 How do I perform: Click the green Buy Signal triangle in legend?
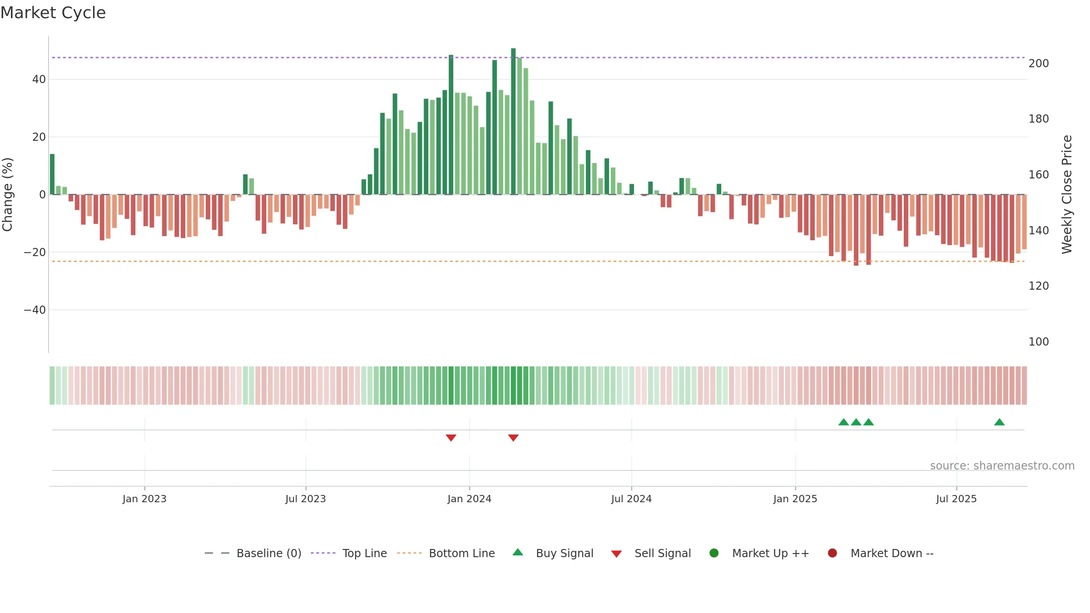[518, 552]
